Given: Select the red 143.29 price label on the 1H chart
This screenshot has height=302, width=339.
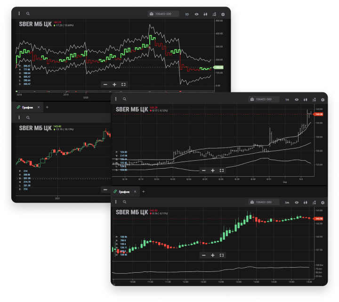Looking at the screenshot, I should pos(318,114).
